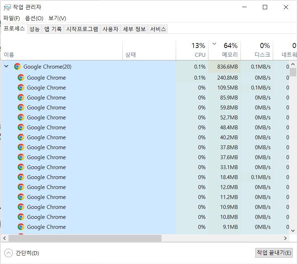Open the 파일(F) menu
The image size is (297, 264).
[x=11, y=18]
